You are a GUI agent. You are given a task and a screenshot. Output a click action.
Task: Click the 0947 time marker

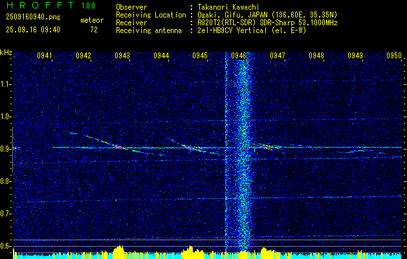pyautogui.click(x=278, y=56)
